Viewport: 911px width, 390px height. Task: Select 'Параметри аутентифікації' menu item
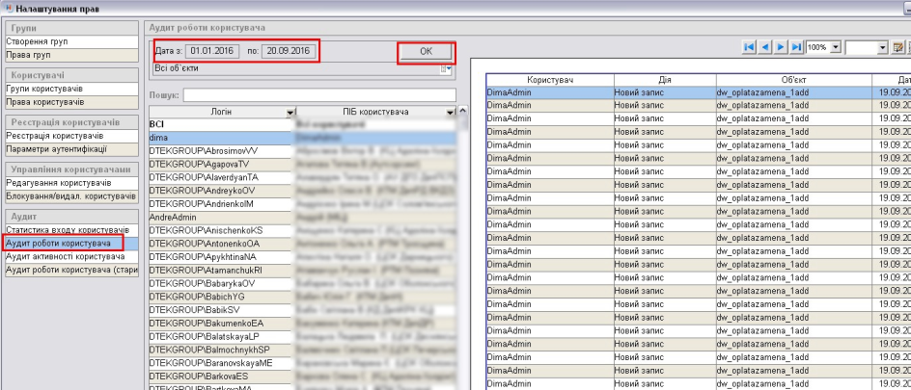point(69,149)
